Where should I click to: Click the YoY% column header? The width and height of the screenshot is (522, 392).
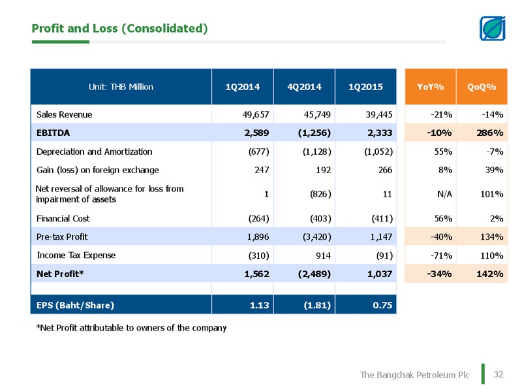click(x=430, y=87)
